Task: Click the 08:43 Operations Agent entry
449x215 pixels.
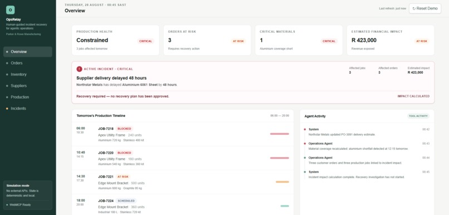Action: 367,146
